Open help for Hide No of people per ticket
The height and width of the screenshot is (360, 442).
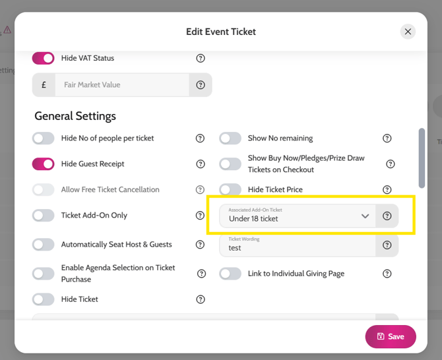point(201,138)
